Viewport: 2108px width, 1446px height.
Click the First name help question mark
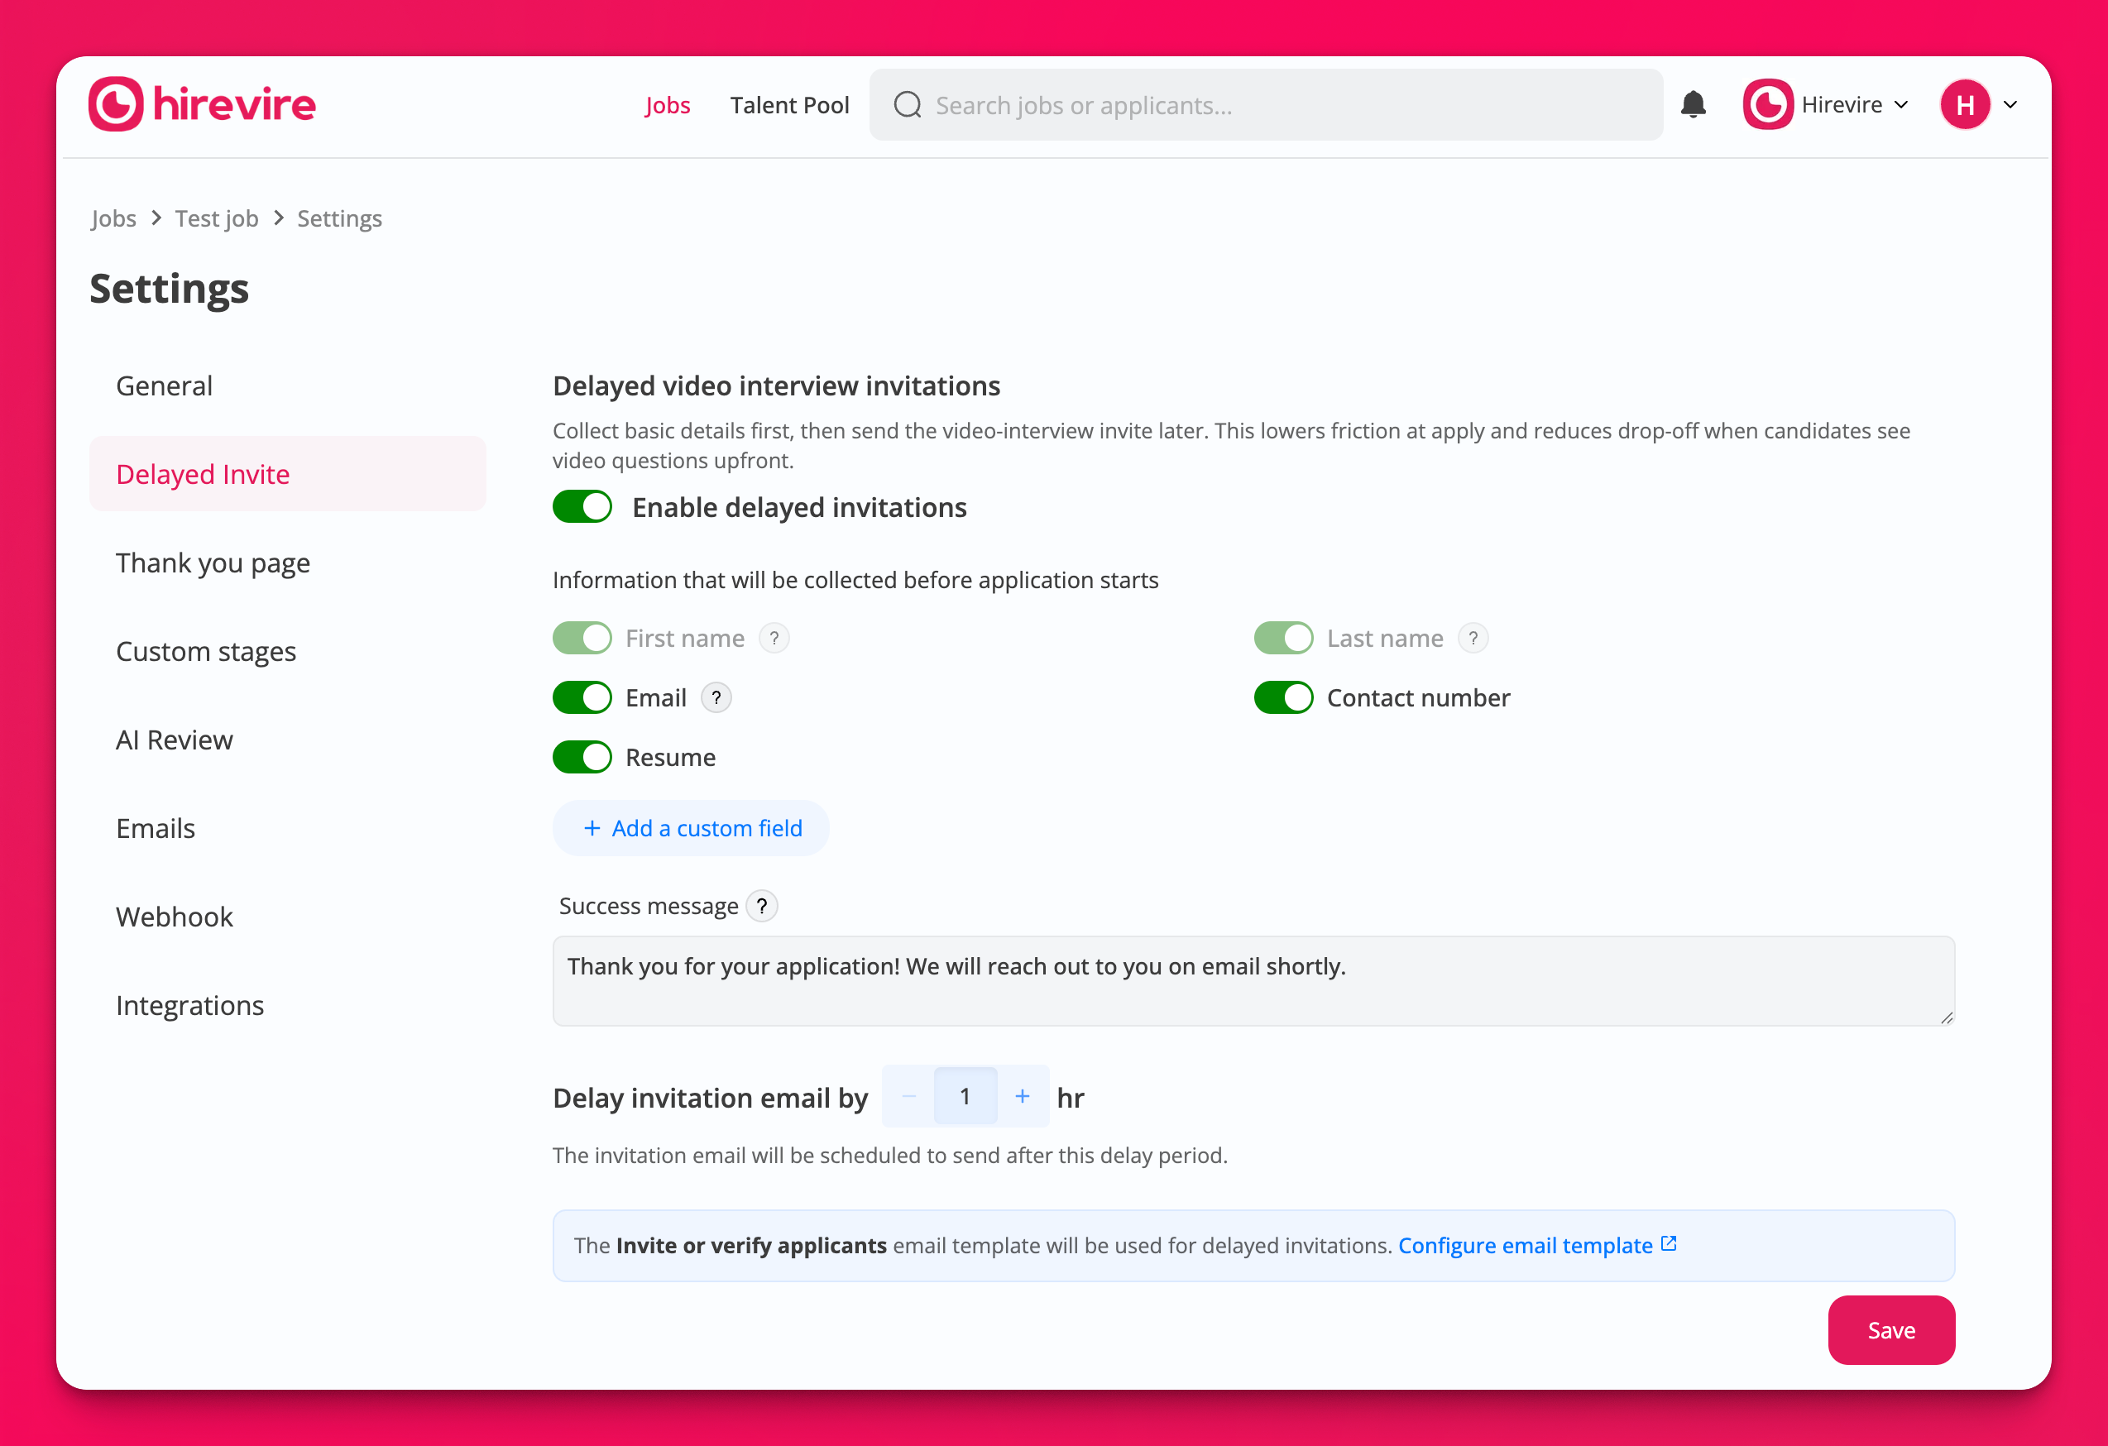(774, 639)
